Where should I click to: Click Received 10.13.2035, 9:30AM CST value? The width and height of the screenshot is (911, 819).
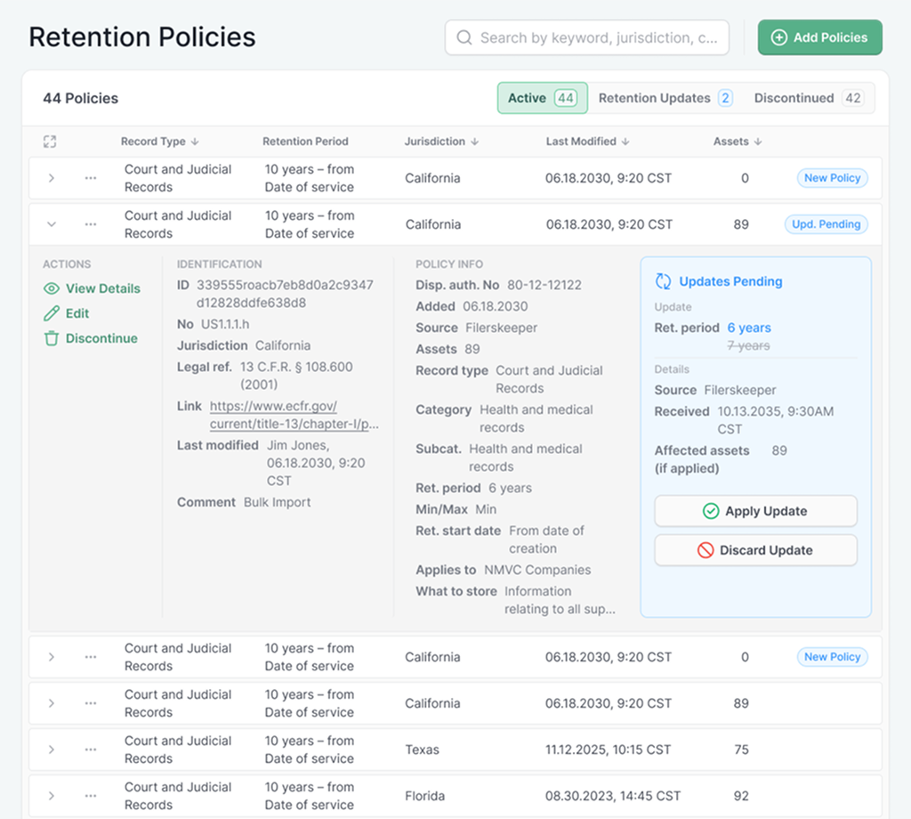776,420
